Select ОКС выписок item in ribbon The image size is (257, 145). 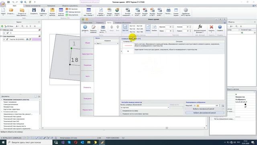71,9
